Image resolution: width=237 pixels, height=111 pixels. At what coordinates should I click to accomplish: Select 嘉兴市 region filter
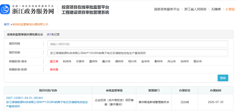pos(106,61)
